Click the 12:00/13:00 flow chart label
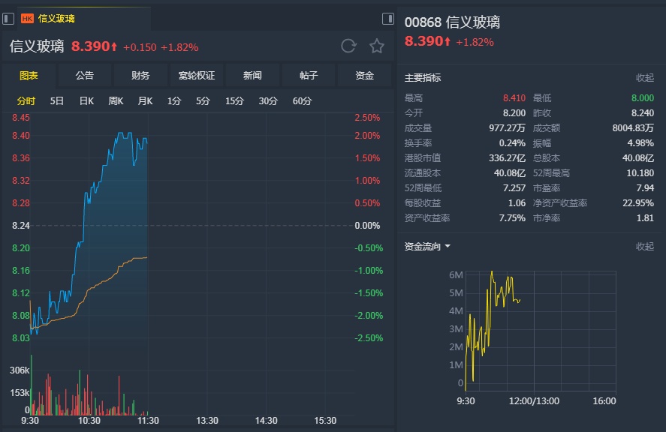The image size is (666, 432). point(534,401)
